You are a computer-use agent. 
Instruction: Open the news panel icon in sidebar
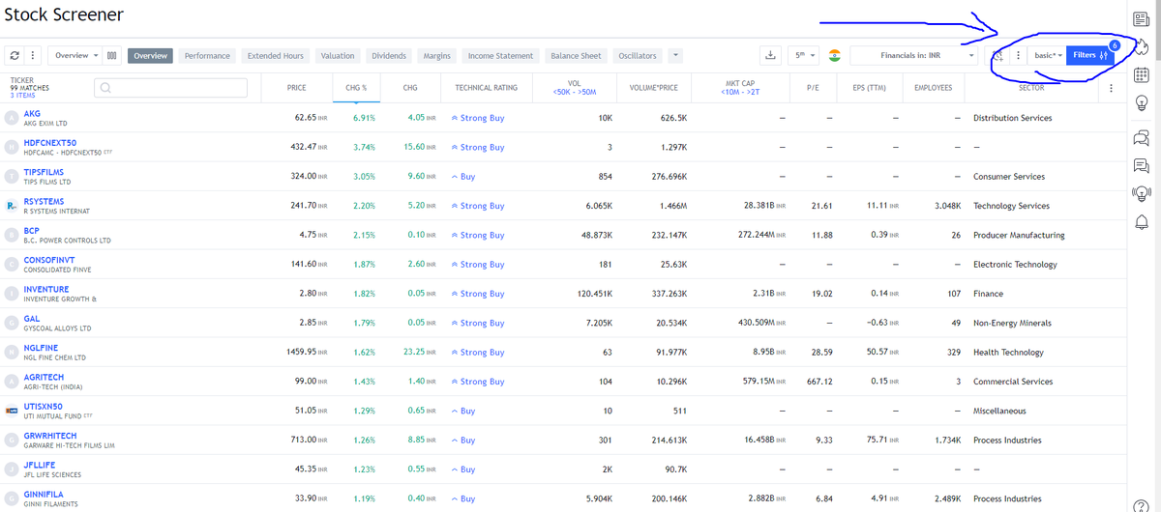click(x=1141, y=19)
